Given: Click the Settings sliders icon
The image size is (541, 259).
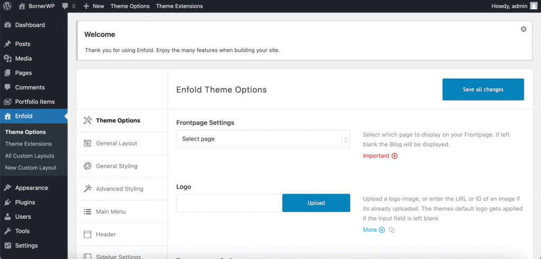Looking at the screenshot, I should tap(7, 246).
